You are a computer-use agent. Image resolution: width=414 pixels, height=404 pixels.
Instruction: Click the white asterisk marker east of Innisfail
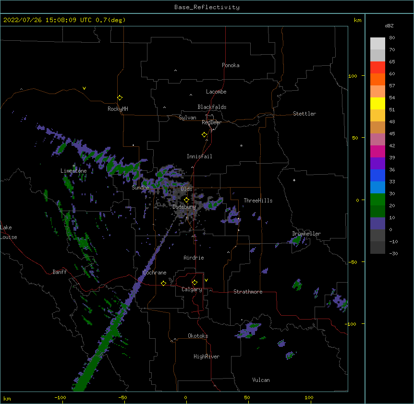[241, 145]
